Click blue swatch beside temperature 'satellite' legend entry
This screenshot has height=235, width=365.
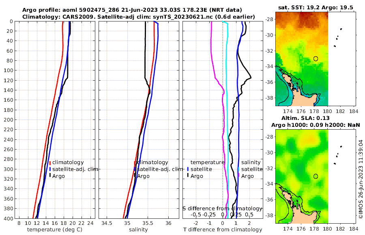188,169
